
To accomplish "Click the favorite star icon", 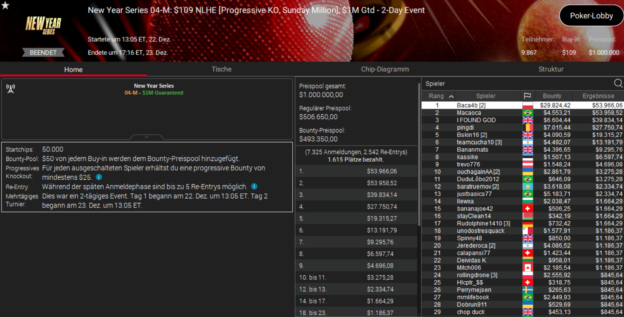I will coord(5,5).
